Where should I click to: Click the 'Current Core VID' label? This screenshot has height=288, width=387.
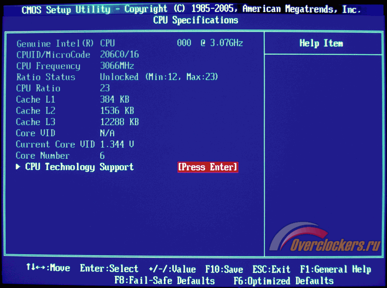tap(55, 144)
